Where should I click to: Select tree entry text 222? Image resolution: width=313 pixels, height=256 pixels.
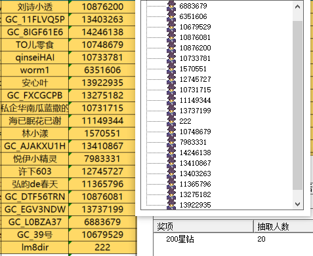pyautogui.click(x=185, y=121)
